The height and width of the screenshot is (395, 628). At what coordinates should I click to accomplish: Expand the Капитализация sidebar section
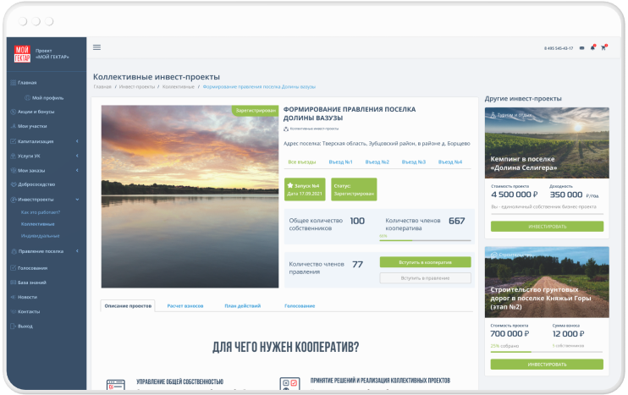(77, 141)
